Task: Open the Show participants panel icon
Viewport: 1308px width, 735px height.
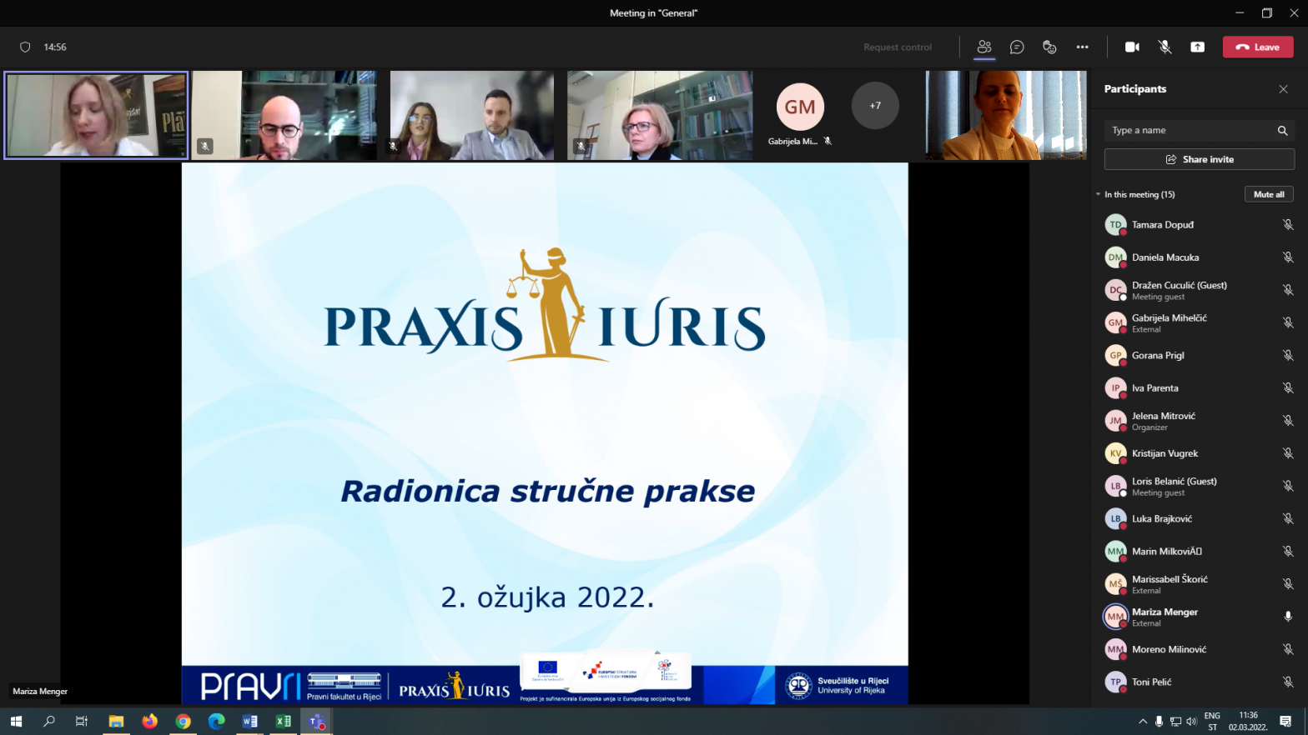Action: click(x=984, y=47)
